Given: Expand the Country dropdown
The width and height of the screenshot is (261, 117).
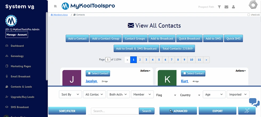Looking at the screenshot, I should 190,95.
